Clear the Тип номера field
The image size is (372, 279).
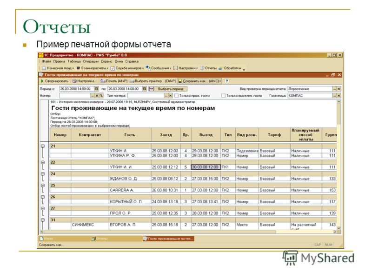click(170, 96)
